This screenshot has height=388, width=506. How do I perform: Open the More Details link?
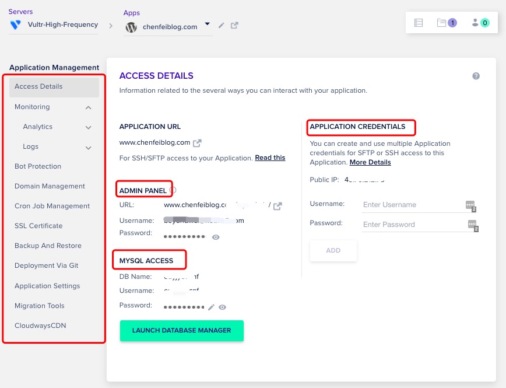(370, 162)
